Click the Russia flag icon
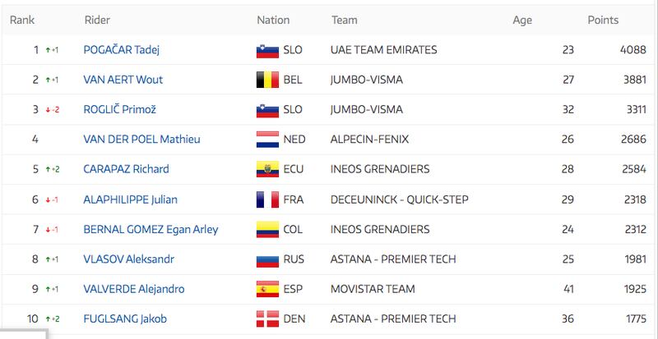The width and height of the screenshot is (658, 339). click(x=268, y=259)
